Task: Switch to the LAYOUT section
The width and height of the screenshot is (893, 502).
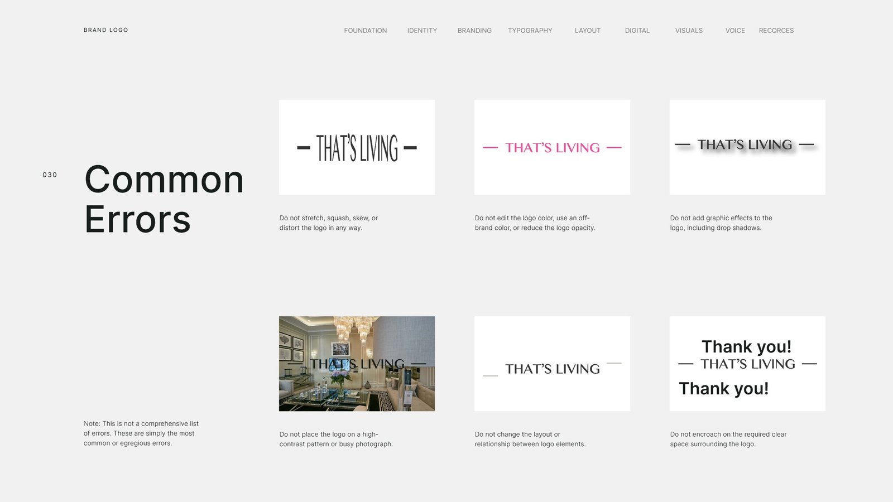Action: [588, 31]
